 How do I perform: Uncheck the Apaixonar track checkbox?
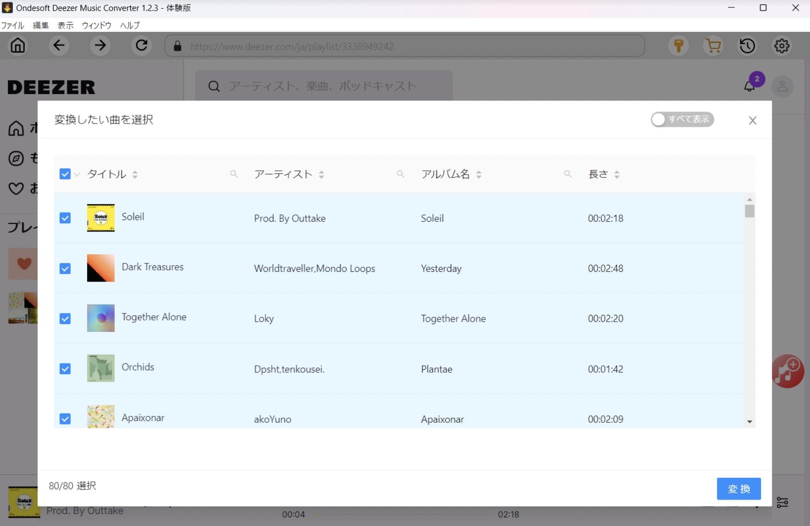65,419
